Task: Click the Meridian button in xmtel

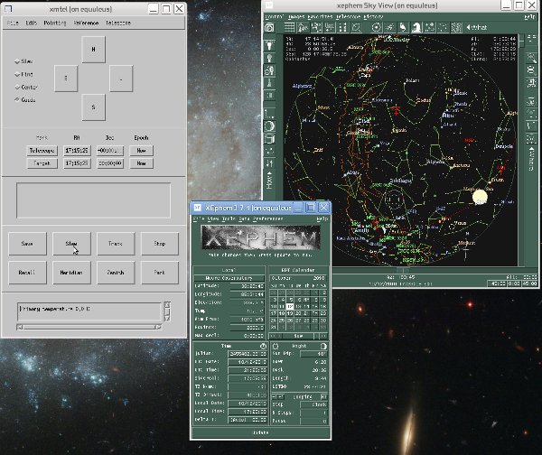Action: tap(71, 273)
